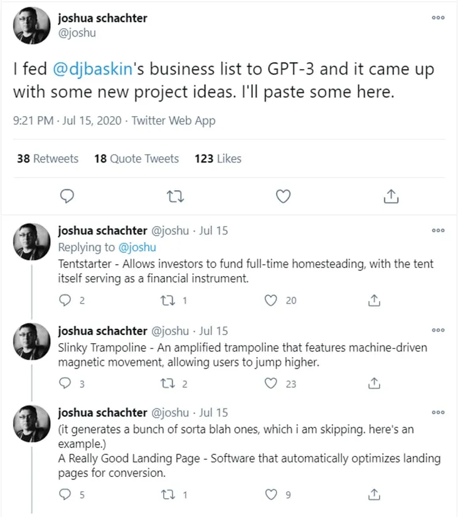
Task: Share the main tweet via the share icon
Action: coord(391,196)
